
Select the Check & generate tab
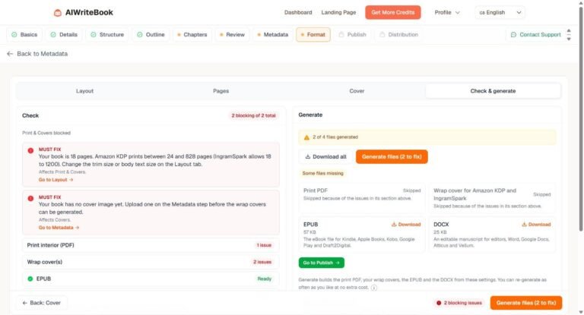[x=493, y=91]
